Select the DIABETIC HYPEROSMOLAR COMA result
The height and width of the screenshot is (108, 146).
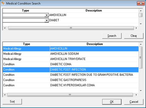(x=71, y=85)
